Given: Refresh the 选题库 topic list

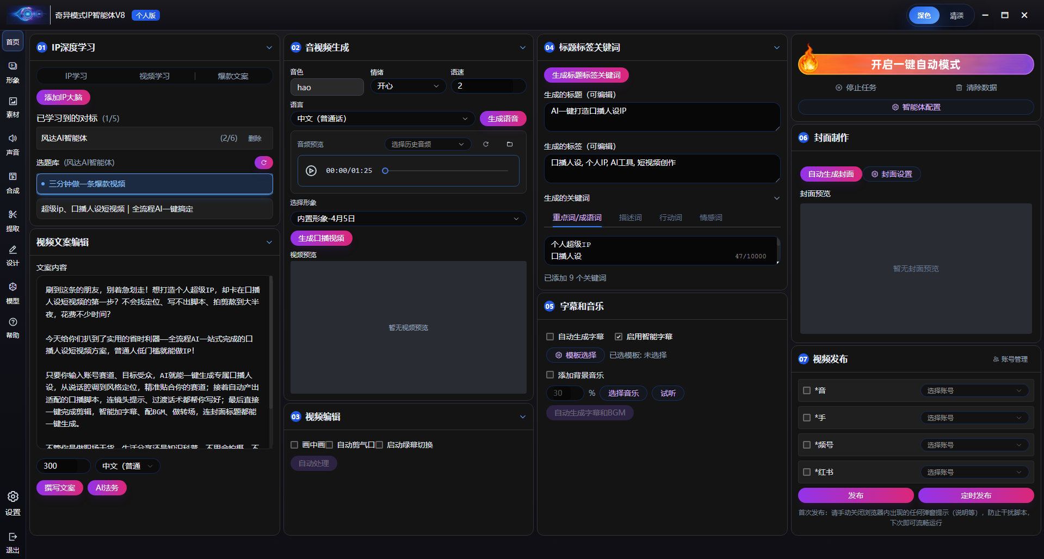Looking at the screenshot, I should [264, 163].
